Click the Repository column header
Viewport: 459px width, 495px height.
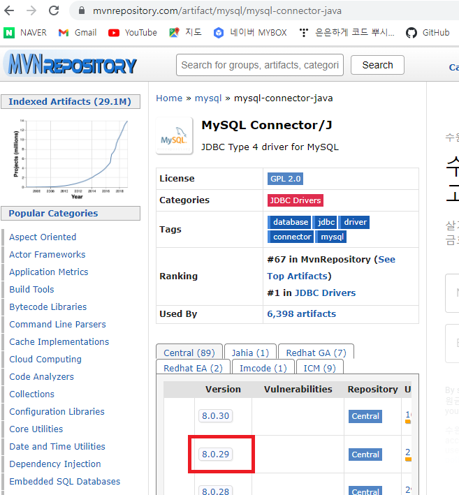[x=372, y=390]
